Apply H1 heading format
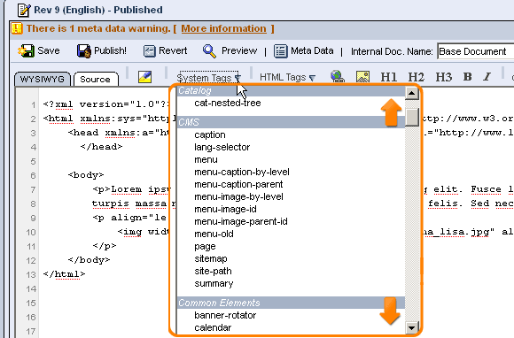The height and width of the screenshot is (338, 514). [389, 77]
